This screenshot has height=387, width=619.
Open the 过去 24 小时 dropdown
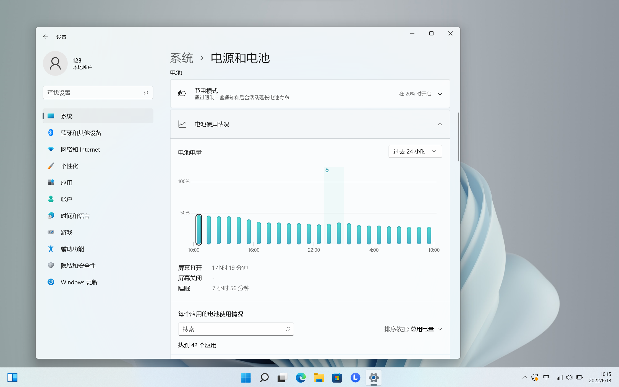(415, 151)
